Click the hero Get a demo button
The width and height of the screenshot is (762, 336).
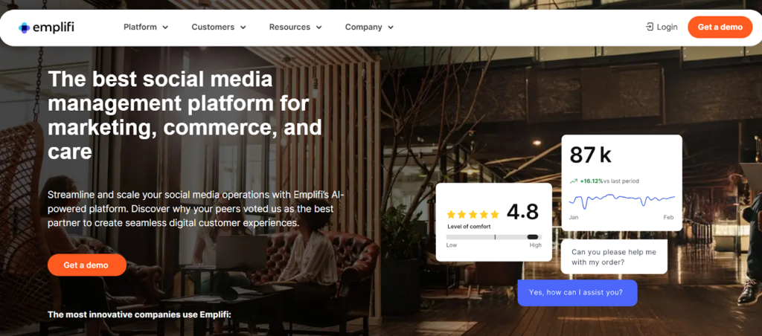(86, 265)
